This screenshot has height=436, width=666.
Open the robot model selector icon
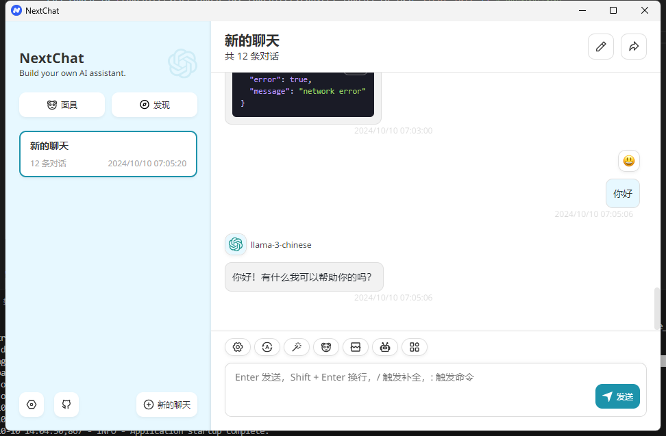point(385,347)
